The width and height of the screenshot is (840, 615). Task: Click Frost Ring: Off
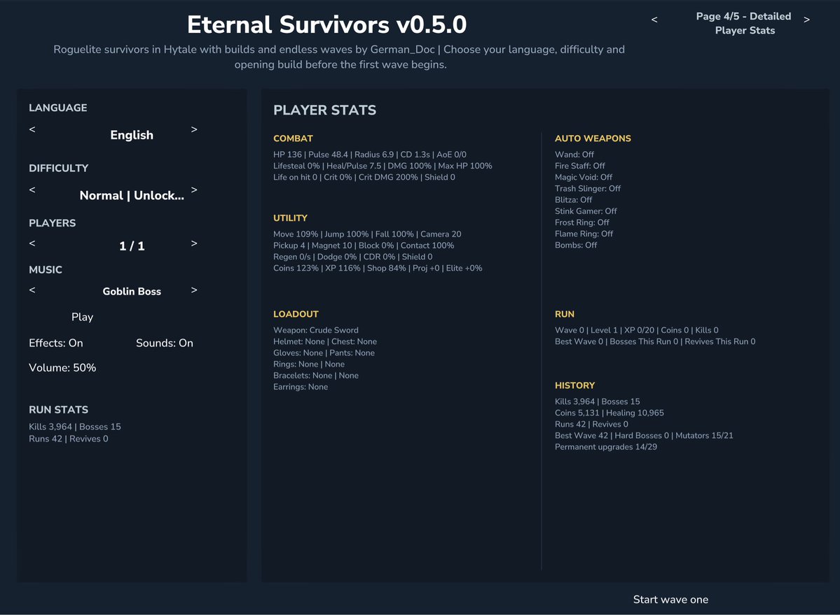tap(582, 222)
